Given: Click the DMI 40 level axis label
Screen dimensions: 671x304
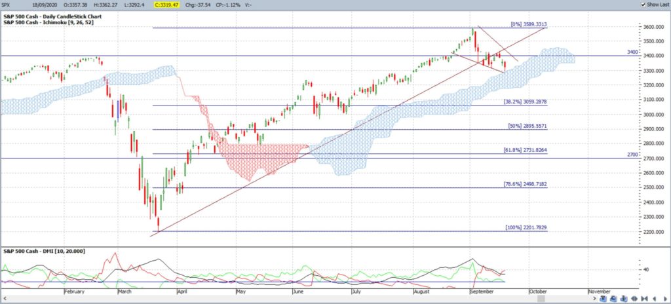Looking at the screenshot, I should (645, 270).
